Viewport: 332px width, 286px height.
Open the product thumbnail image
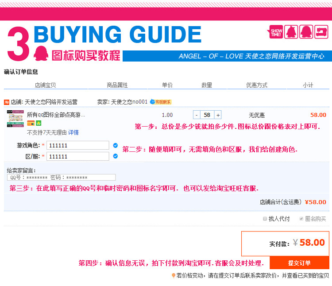pyautogui.click(x=15, y=118)
